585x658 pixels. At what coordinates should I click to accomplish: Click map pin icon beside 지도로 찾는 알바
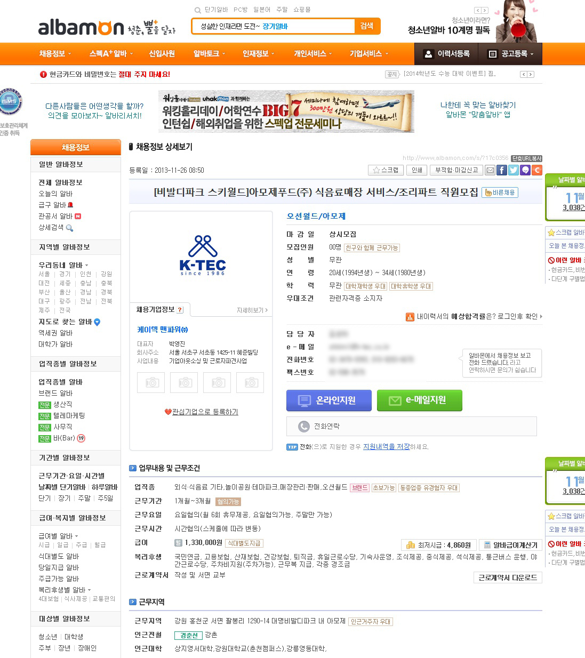[x=97, y=322]
